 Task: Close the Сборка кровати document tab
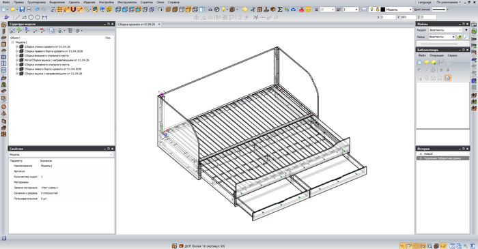[x=159, y=24]
